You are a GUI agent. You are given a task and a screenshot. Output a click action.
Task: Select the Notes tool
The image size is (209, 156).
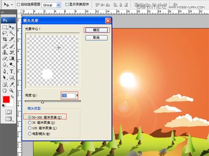point(5,84)
